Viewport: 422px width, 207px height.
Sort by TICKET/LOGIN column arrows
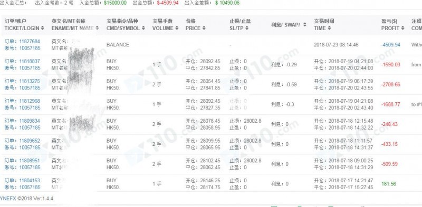pyautogui.click(x=42, y=28)
